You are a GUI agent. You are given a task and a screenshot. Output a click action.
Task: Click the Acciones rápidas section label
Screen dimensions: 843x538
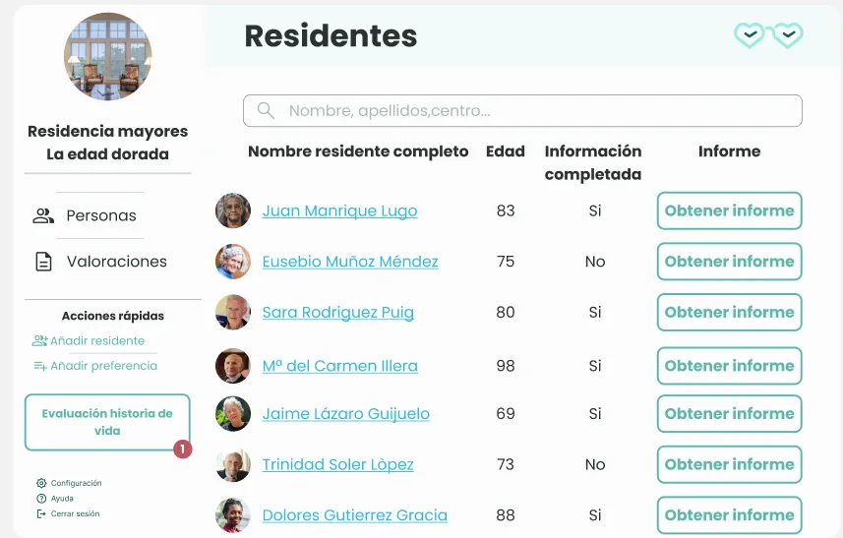113,316
